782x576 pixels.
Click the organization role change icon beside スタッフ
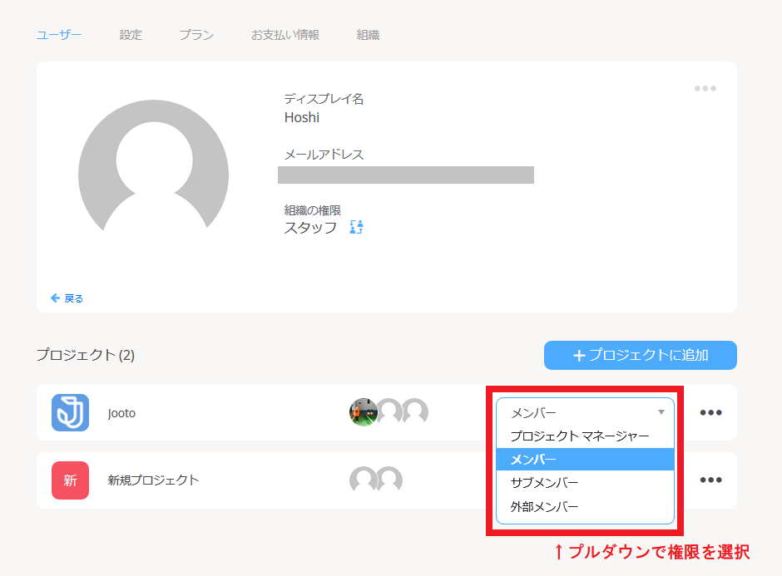click(357, 227)
